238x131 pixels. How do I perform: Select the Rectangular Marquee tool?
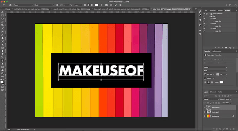point(2,16)
